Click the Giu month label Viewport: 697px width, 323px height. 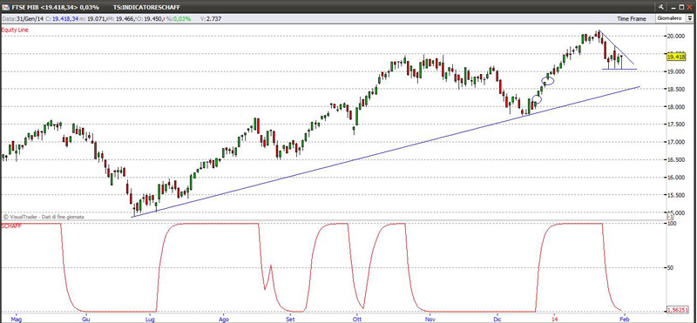point(86,319)
